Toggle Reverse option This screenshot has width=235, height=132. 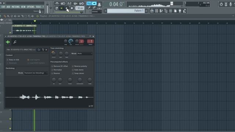(55, 73)
